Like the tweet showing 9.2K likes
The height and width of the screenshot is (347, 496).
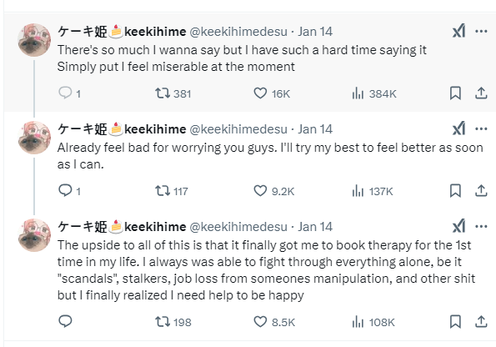click(x=260, y=191)
